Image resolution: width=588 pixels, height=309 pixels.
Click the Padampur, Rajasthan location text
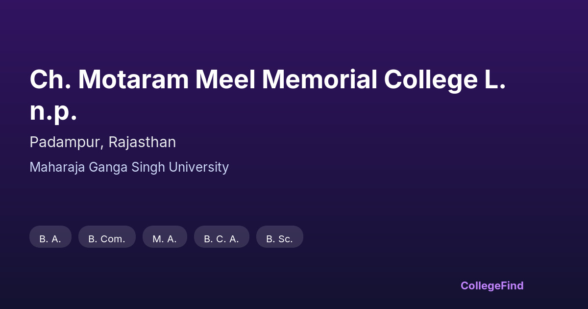pyautogui.click(x=102, y=142)
